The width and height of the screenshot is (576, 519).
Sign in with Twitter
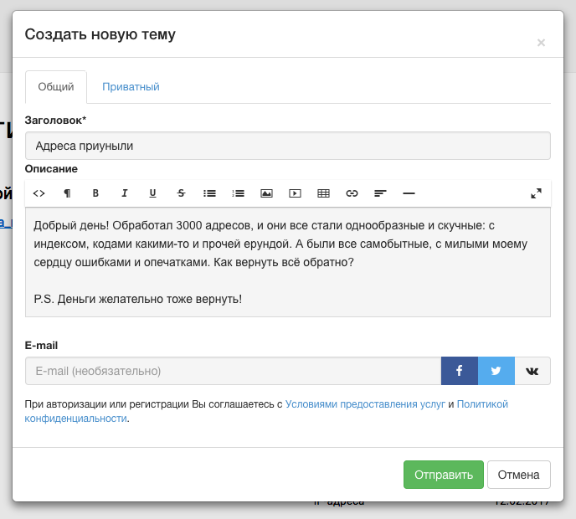point(496,371)
